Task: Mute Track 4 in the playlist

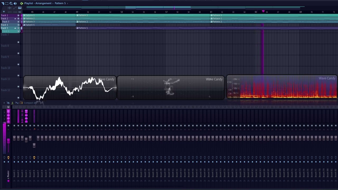Action: [18, 25]
